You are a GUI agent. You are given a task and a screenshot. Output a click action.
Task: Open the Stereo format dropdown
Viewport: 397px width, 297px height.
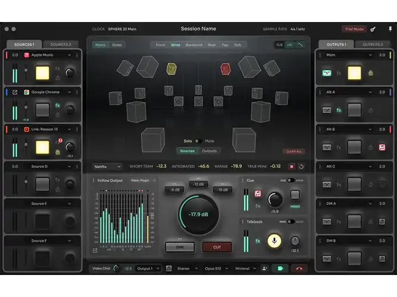click(187, 268)
